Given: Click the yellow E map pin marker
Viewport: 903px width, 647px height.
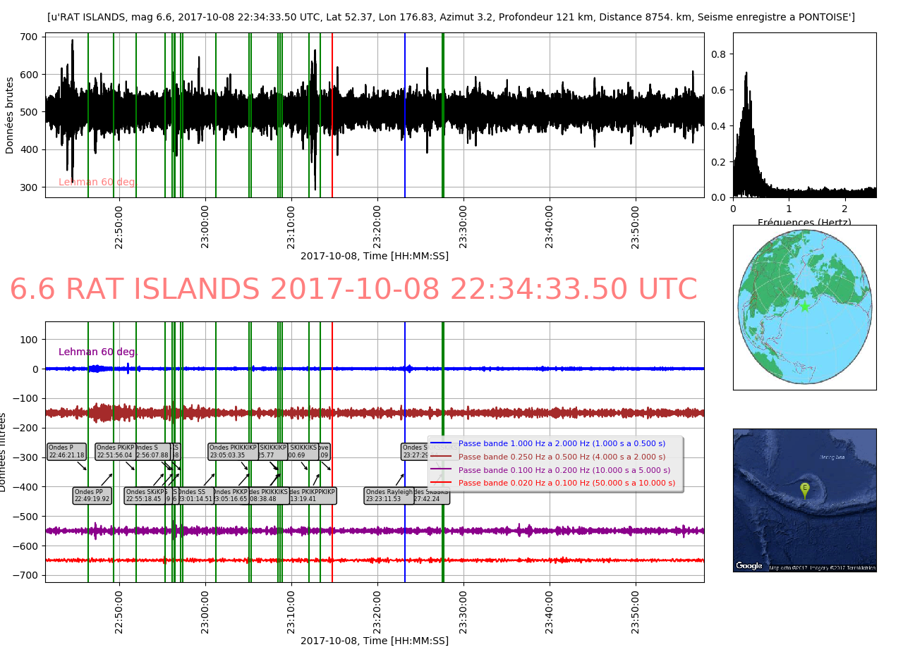Looking at the screenshot, I should (804, 489).
